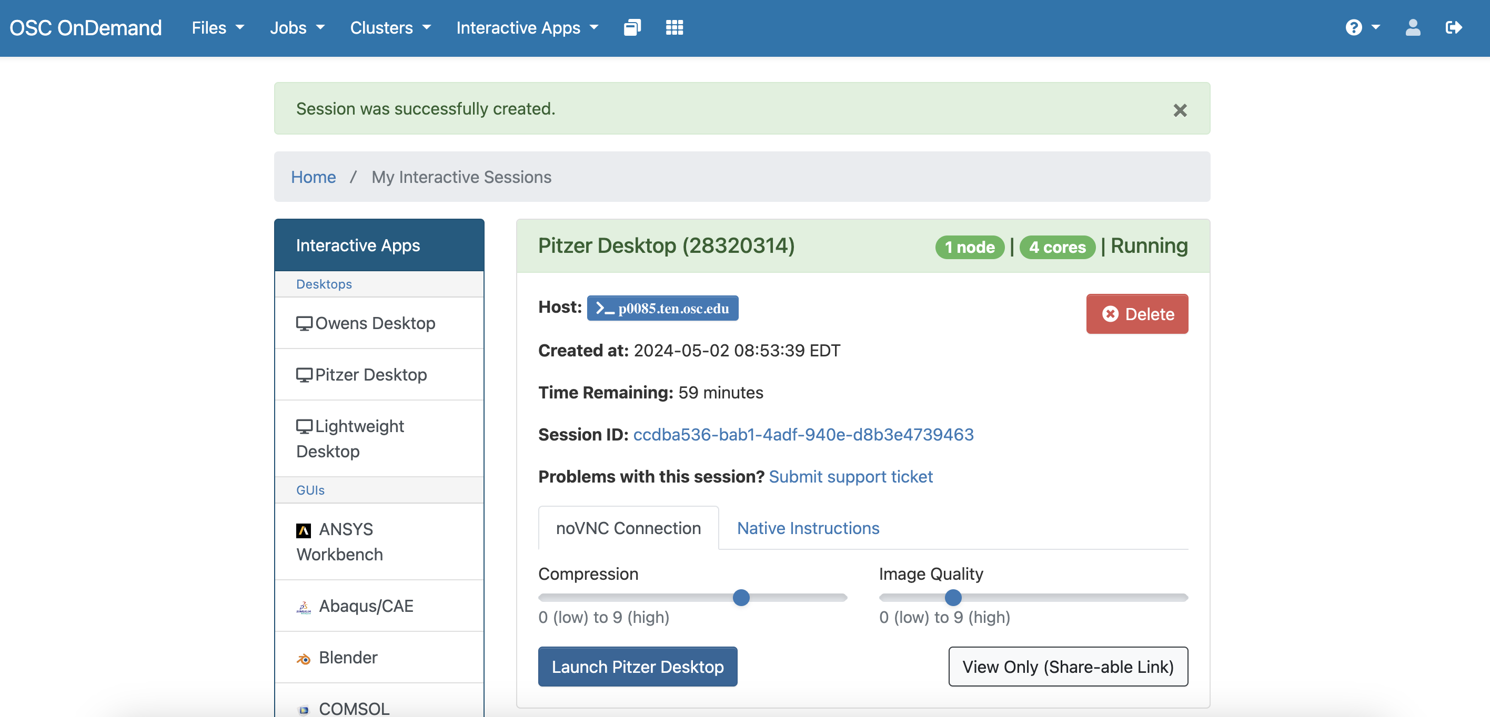Viewport: 1490px width, 717px height.
Task: Click the Blender logo icon
Action: click(304, 658)
